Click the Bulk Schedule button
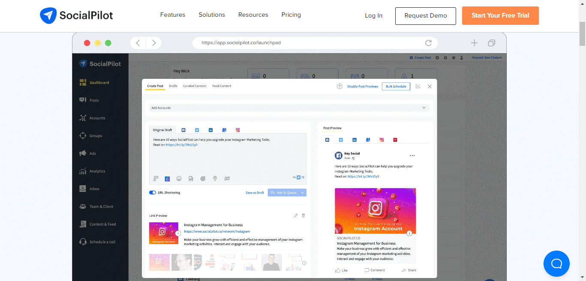The image size is (586, 281). tap(396, 86)
